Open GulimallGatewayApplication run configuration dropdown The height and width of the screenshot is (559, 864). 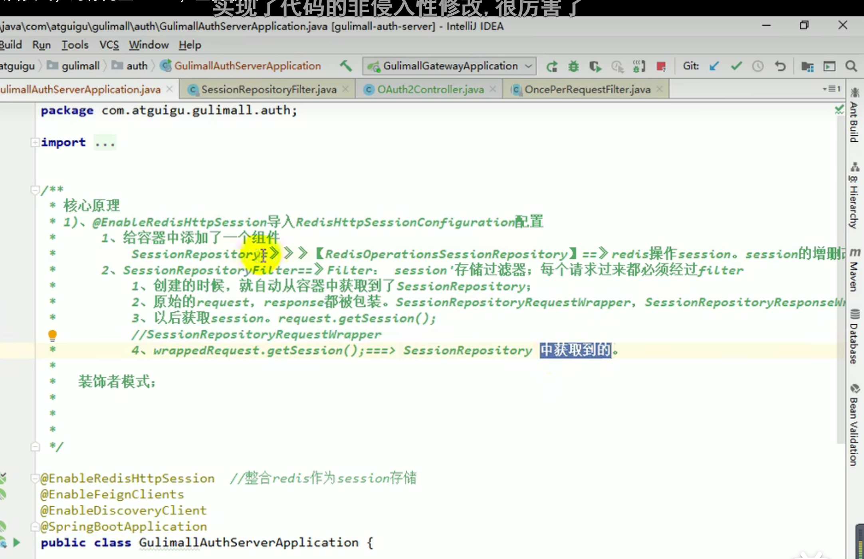(x=450, y=66)
